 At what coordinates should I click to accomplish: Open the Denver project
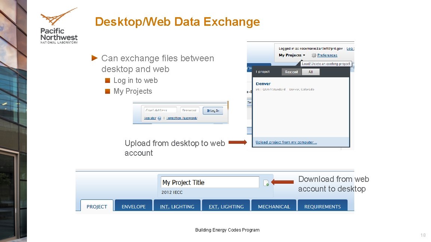pyautogui.click(x=263, y=84)
